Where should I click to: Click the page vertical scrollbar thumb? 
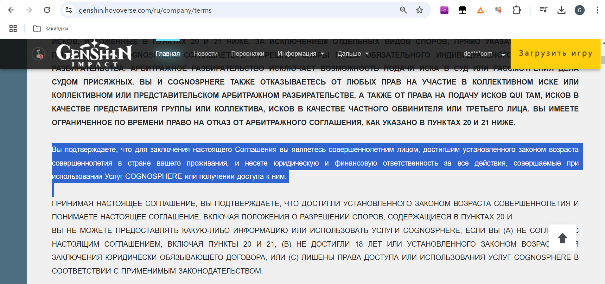pyautogui.click(x=603, y=60)
